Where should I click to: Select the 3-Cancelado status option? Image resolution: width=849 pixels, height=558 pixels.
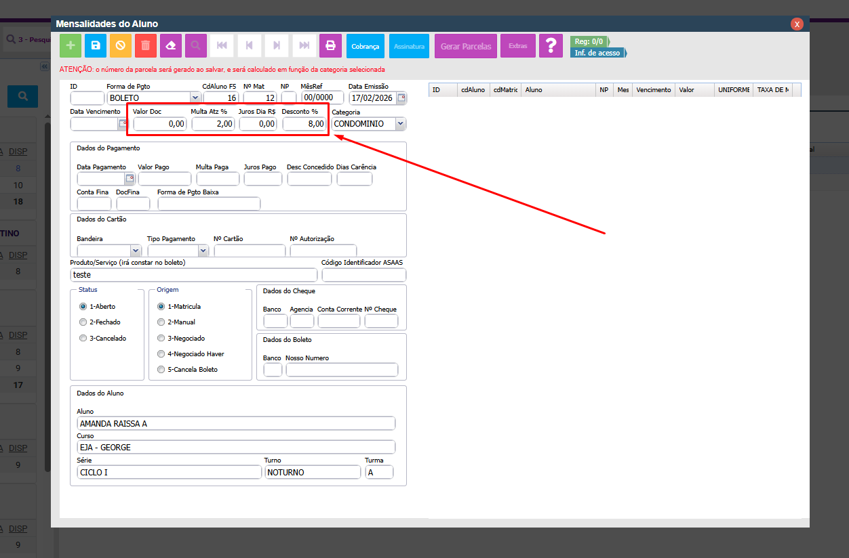(83, 338)
